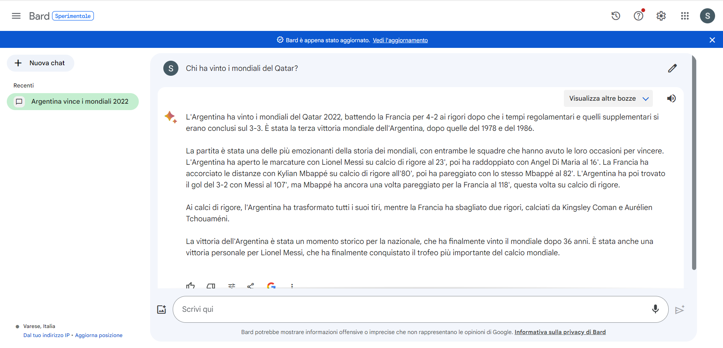Start a Nuova chat

click(40, 63)
